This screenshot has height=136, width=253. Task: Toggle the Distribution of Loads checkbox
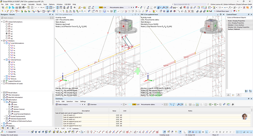click(x=4, y=84)
